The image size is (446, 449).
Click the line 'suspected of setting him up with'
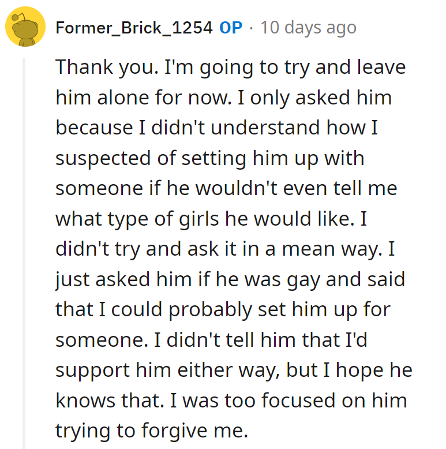pyautogui.click(x=210, y=158)
